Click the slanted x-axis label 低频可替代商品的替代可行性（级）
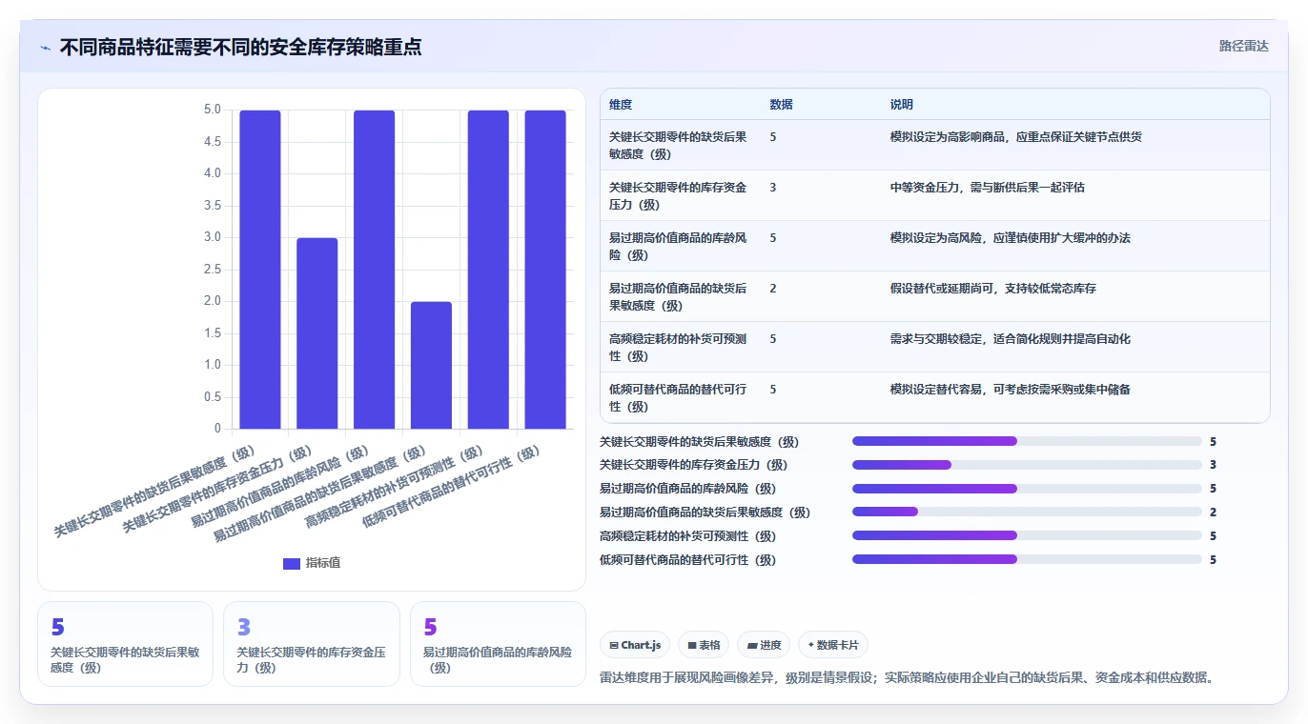Image resolution: width=1308 pixels, height=724 pixels. 451,487
